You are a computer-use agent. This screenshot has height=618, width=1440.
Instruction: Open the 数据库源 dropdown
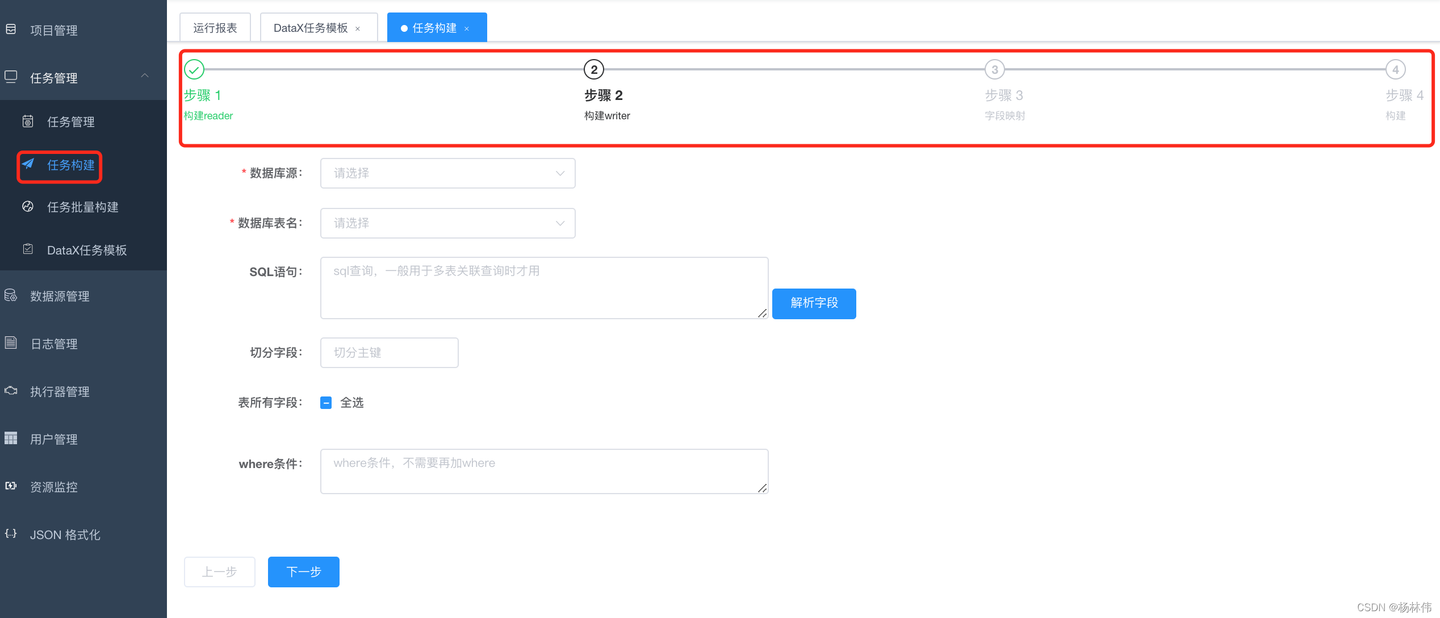pyautogui.click(x=447, y=173)
